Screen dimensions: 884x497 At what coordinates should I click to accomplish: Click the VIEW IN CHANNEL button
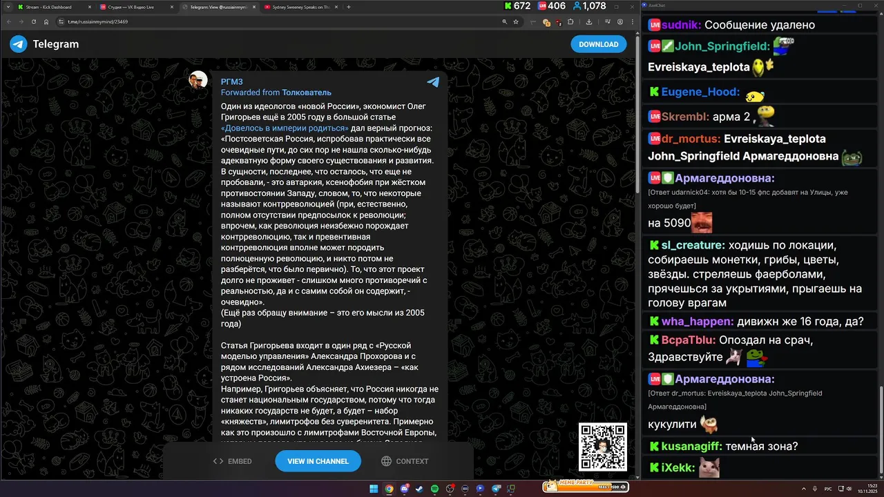[318, 461]
